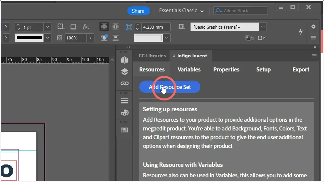Open the Resources tab
The image size is (324, 182).
click(152, 70)
